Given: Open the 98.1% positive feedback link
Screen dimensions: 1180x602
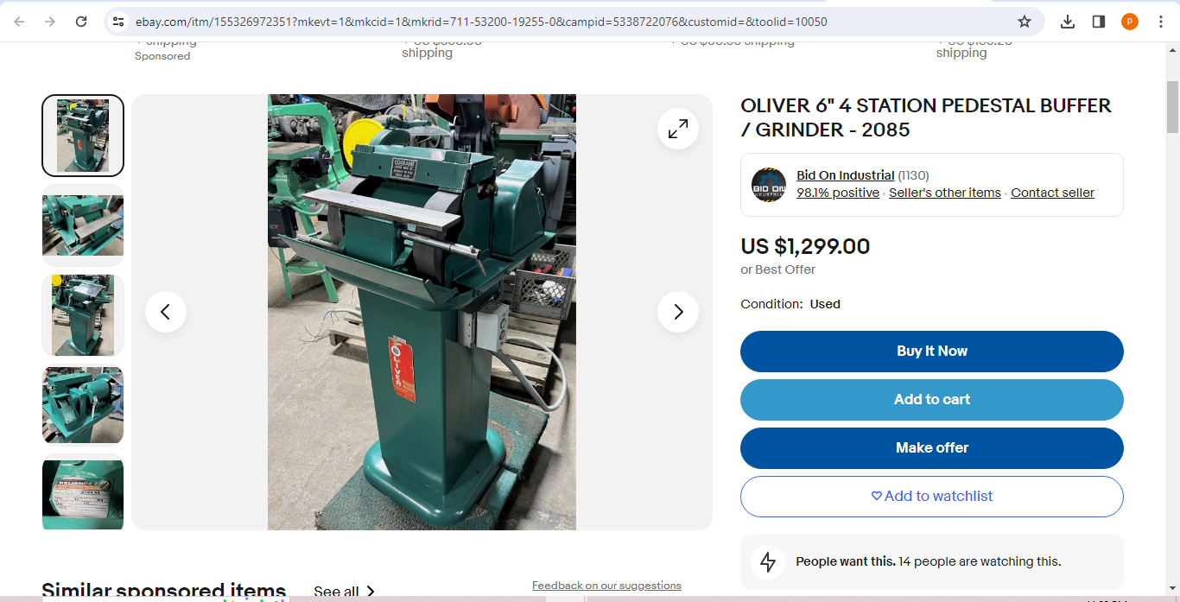Looking at the screenshot, I should (x=838, y=193).
